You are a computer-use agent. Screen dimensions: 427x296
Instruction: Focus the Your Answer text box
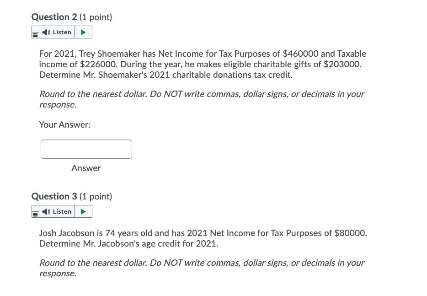coord(86,149)
